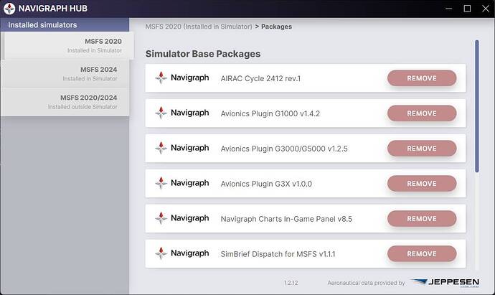Maximize the Navigraph Hub window

(467, 9)
